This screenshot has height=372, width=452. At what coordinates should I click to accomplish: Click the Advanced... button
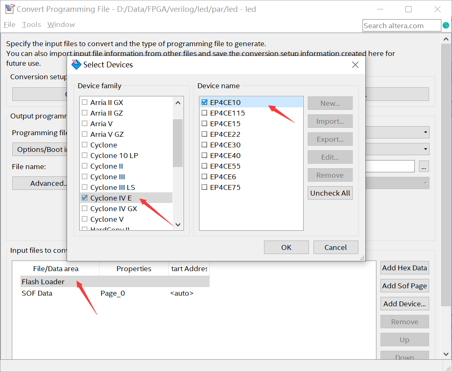point(40,183)
